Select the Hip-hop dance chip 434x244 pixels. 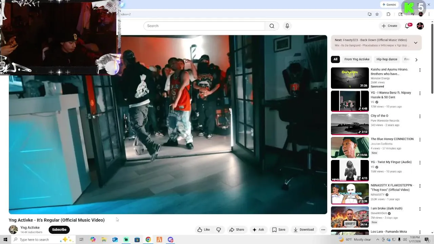click(x=387, y=59)
